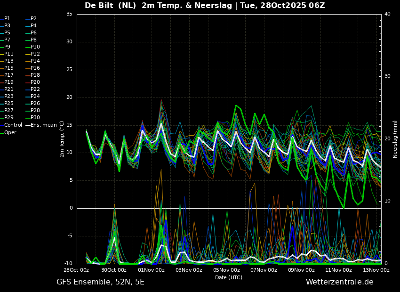Image resolution: width=400 pixels, height=292 pixels.
Task: Click the chart title De Bilt (NL)
Action: click(x=110, y=5)
